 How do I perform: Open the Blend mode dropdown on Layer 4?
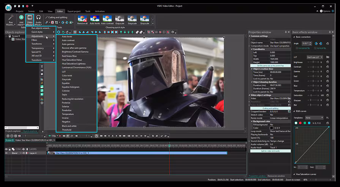pos(18,153)
